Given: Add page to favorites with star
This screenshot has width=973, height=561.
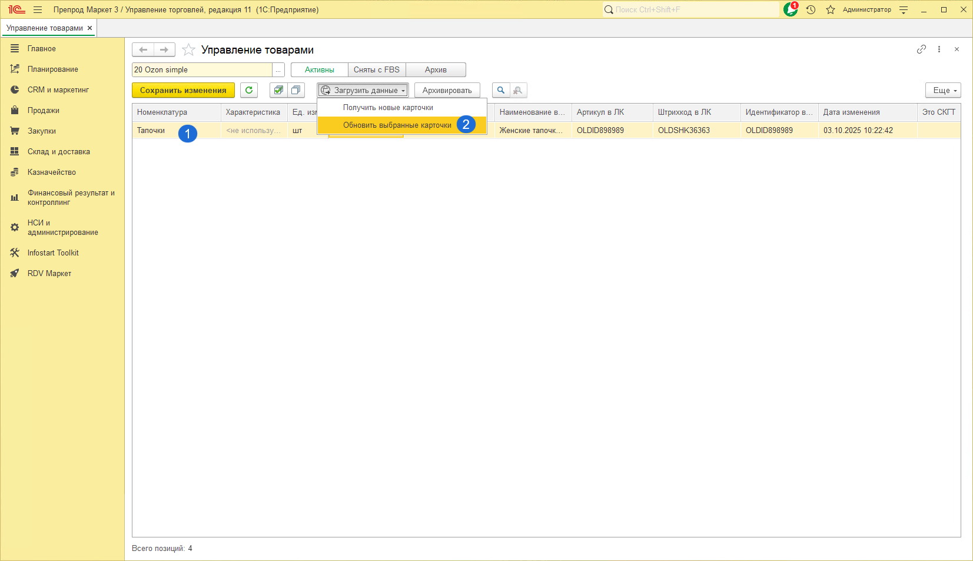Looking at the screenshot, I should [x=188, y=50].
